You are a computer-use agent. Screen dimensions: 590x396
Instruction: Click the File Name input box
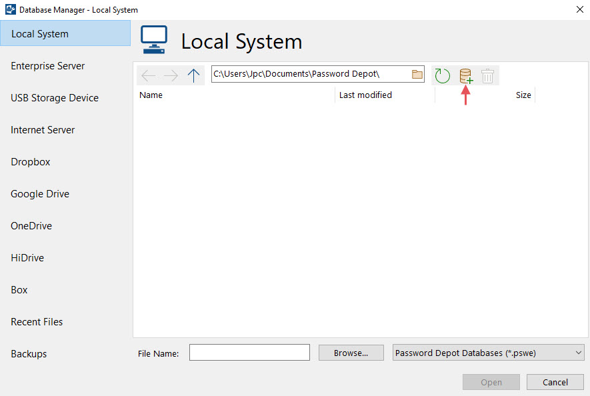(249, 353)
